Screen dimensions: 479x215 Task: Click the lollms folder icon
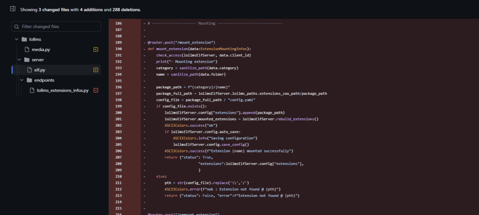24,39
